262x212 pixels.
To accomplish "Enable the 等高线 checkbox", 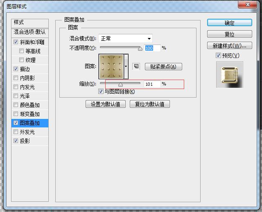I will (21, 51).
